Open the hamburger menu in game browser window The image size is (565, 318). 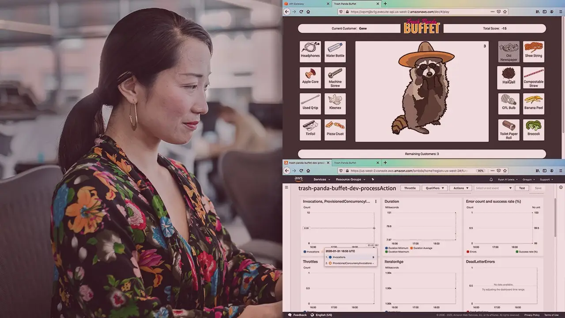click(561, 11)
